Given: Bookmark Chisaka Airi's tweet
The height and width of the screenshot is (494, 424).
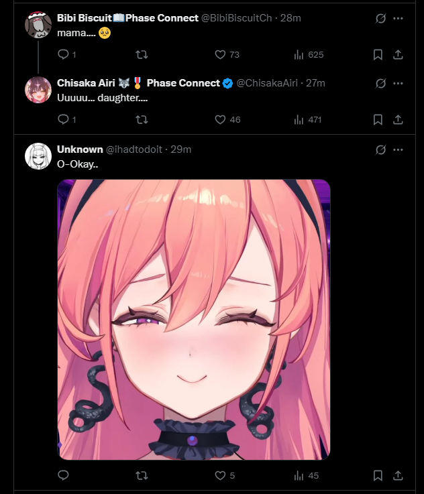Looking at the screenshot, I should (378, 120).
